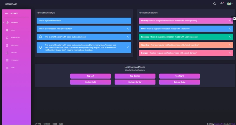Image resolution: width=236 pixels, height=125 pixels.
Task: Click the Top Left notification button
Action: click(x=91, y=76)
